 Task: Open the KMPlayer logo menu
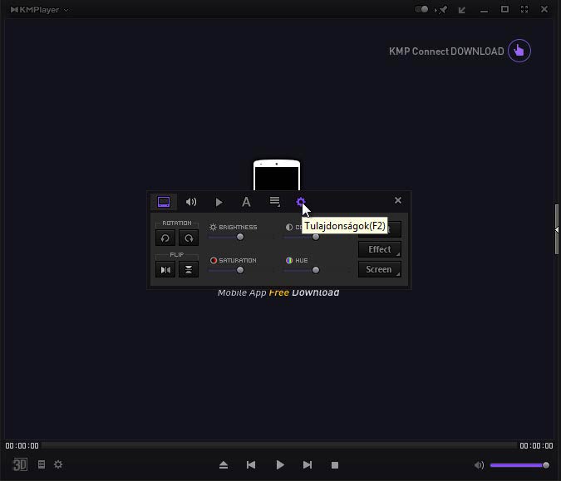[39, 10]
